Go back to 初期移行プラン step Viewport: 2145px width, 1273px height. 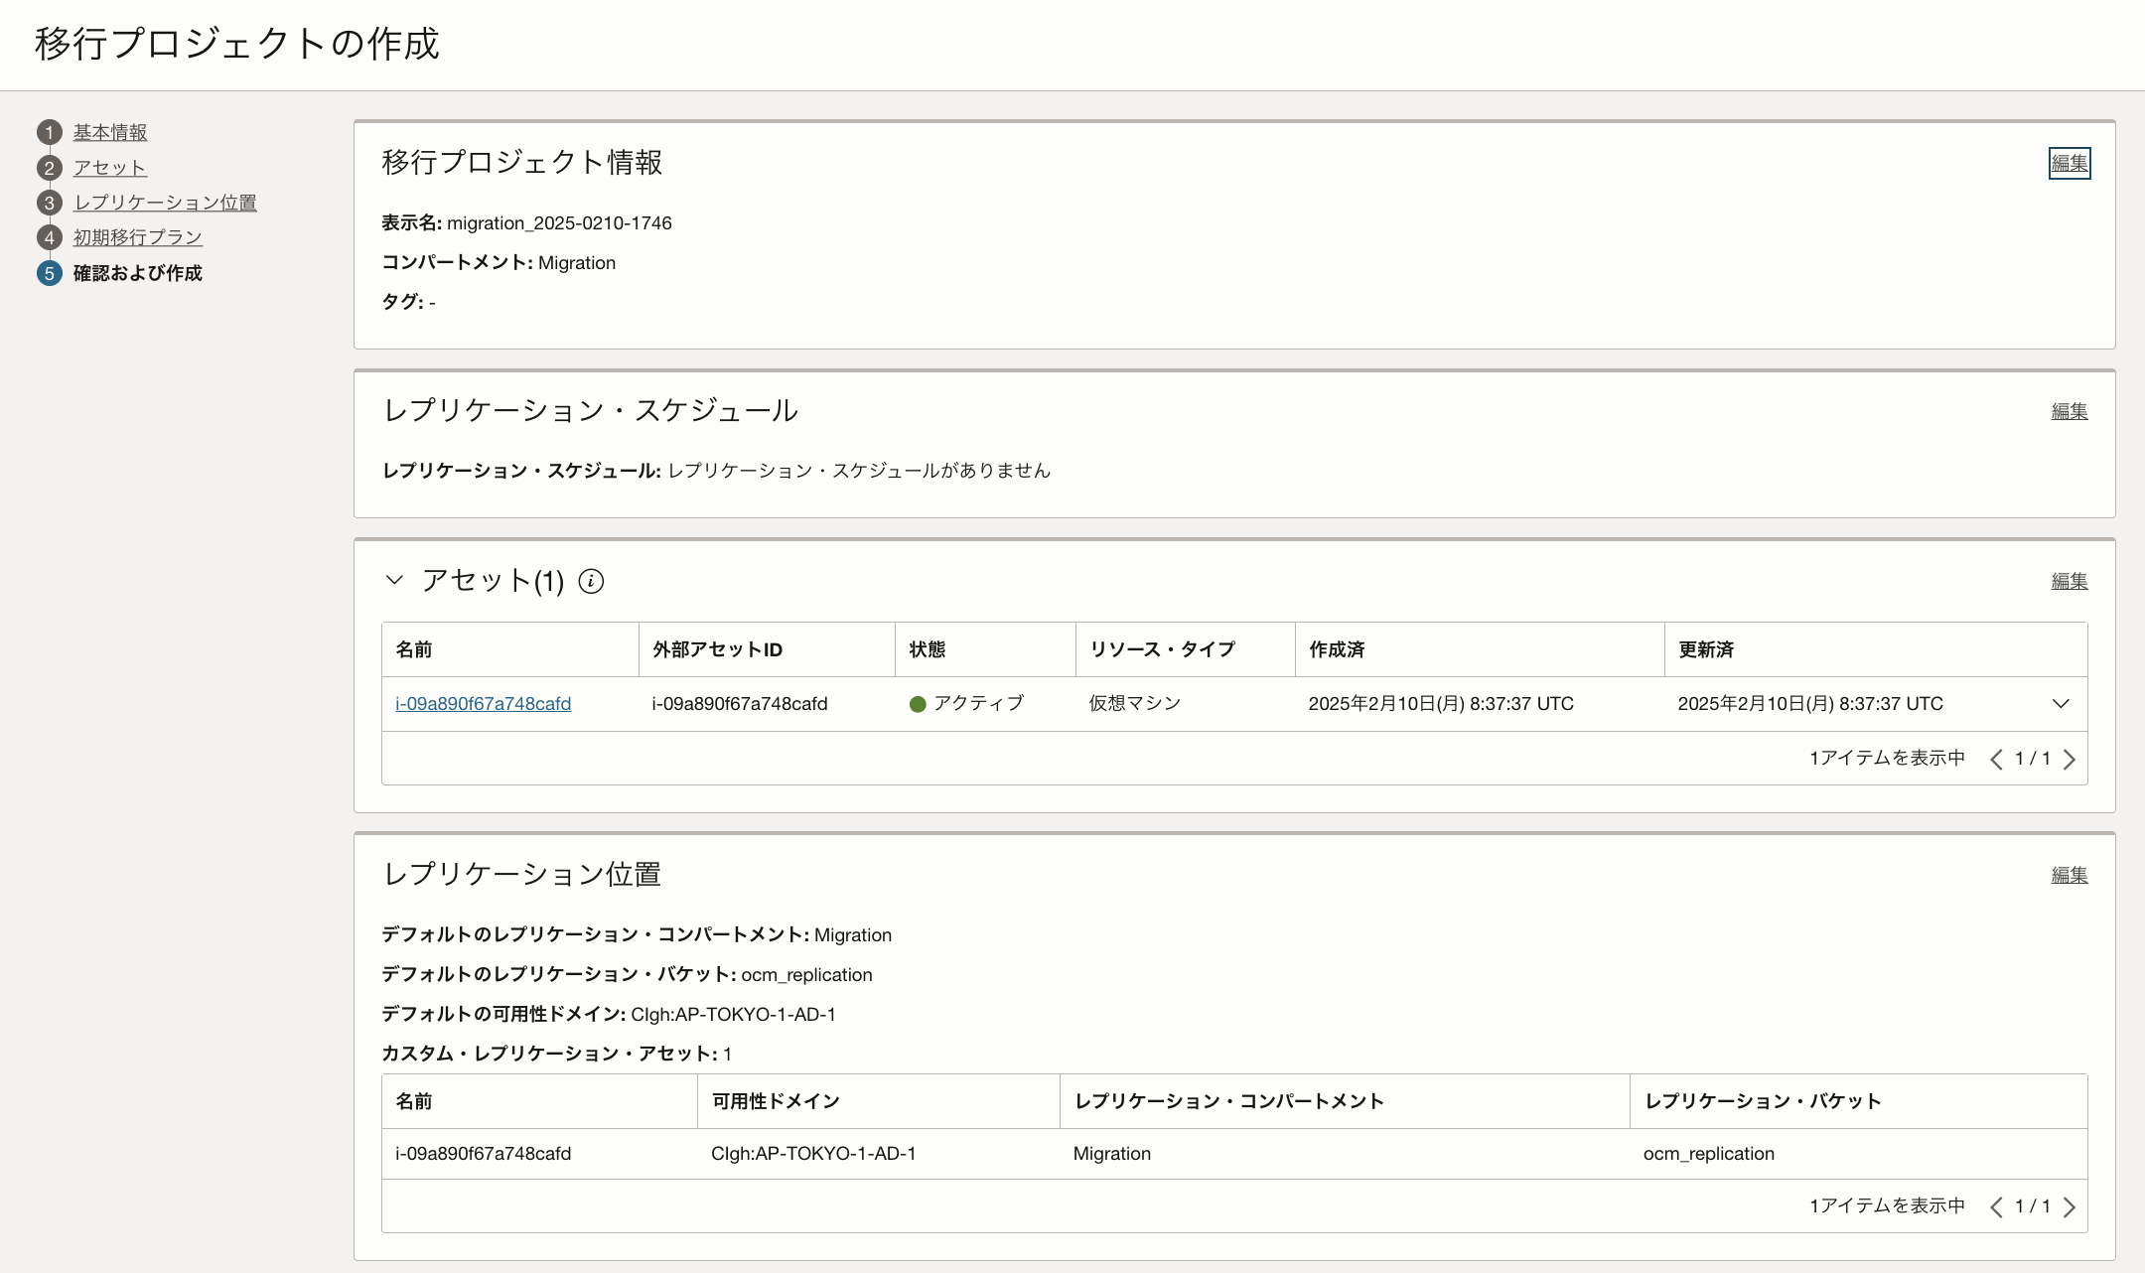tap(138, 237)
